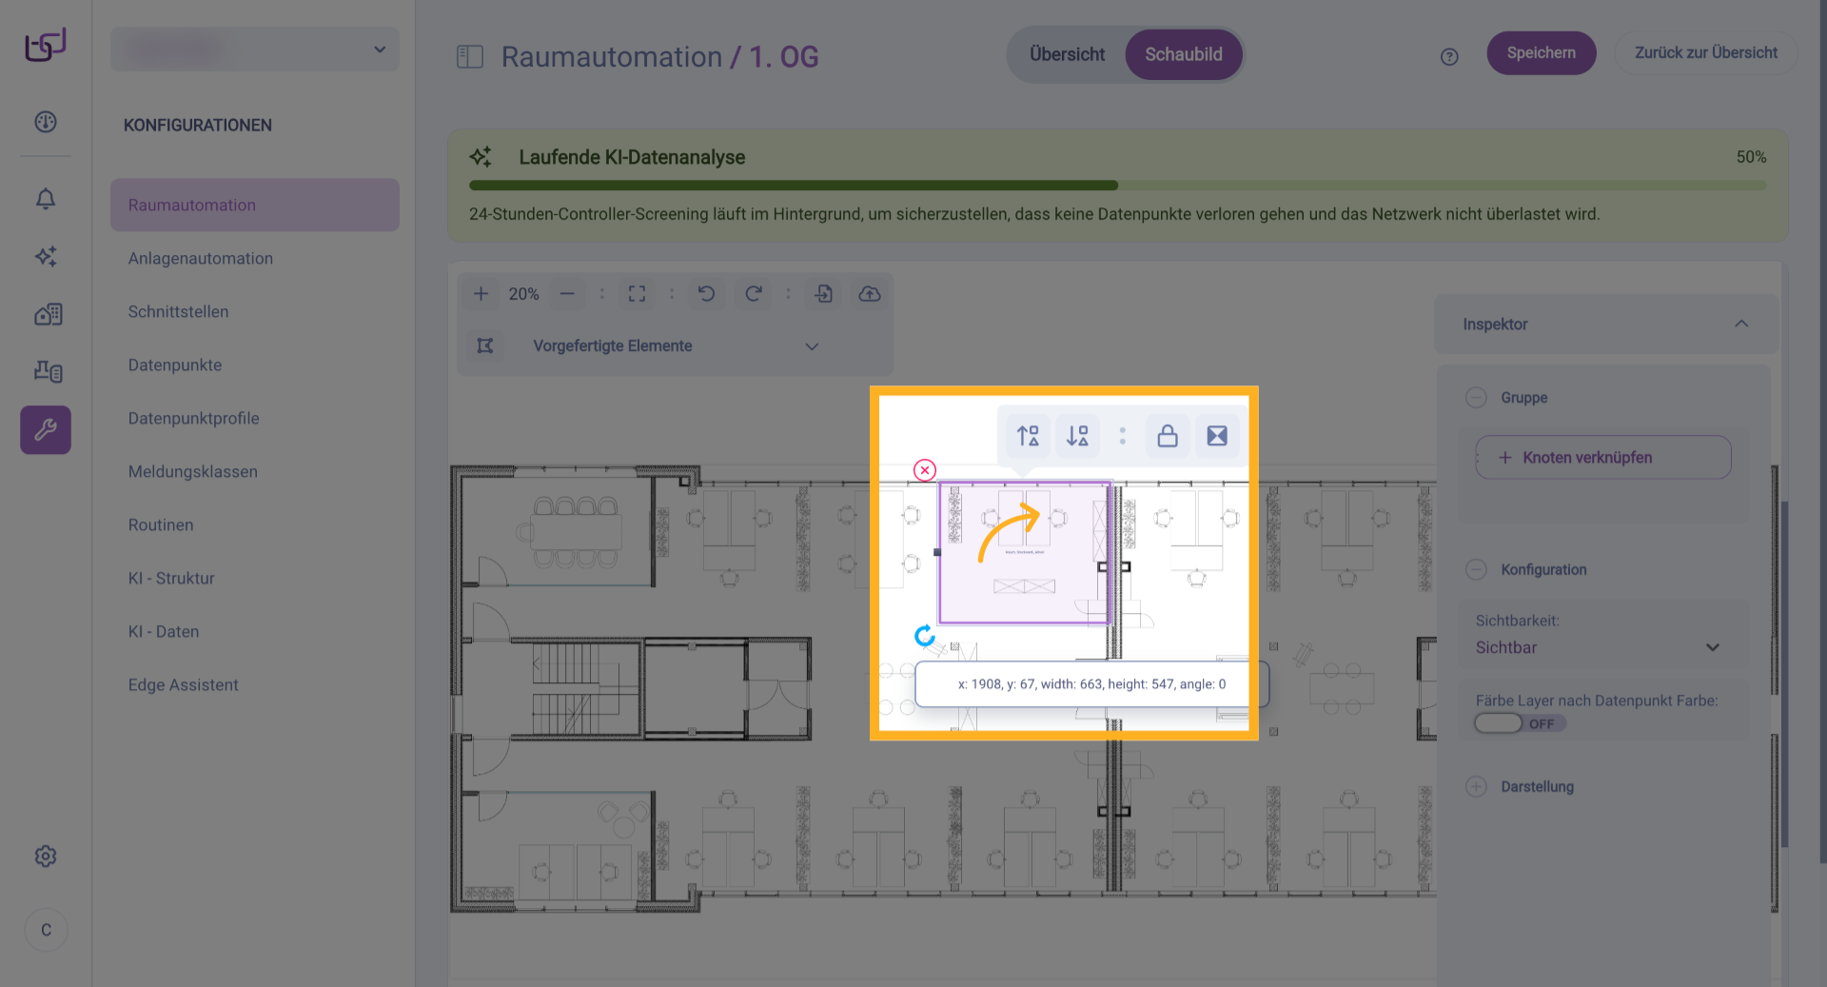
Task: Redo the change with the redo arrow icon
Action: (x=753, y=294)
